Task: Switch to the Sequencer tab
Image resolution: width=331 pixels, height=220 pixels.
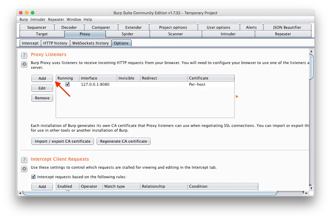Action: (37, 27)
